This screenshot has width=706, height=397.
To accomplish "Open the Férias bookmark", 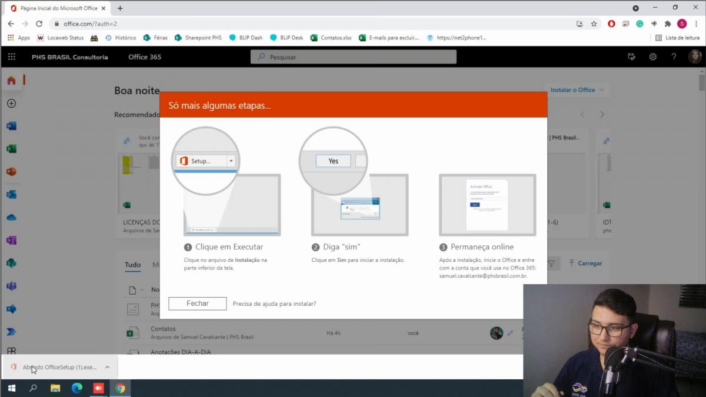I will tap(155, 38).
